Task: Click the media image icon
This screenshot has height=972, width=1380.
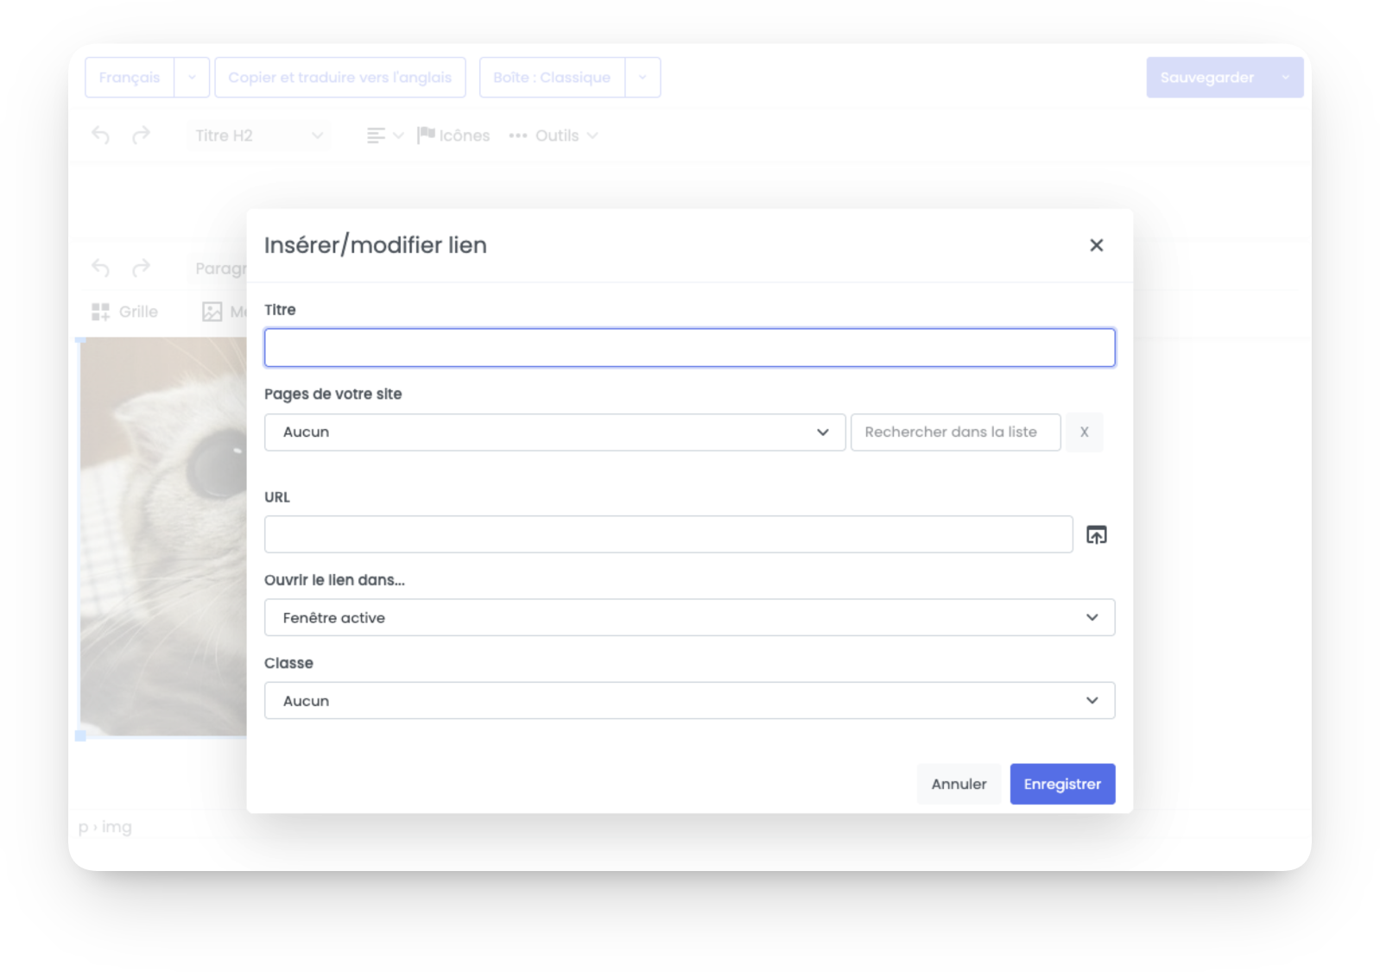Action: coord(212,312)
